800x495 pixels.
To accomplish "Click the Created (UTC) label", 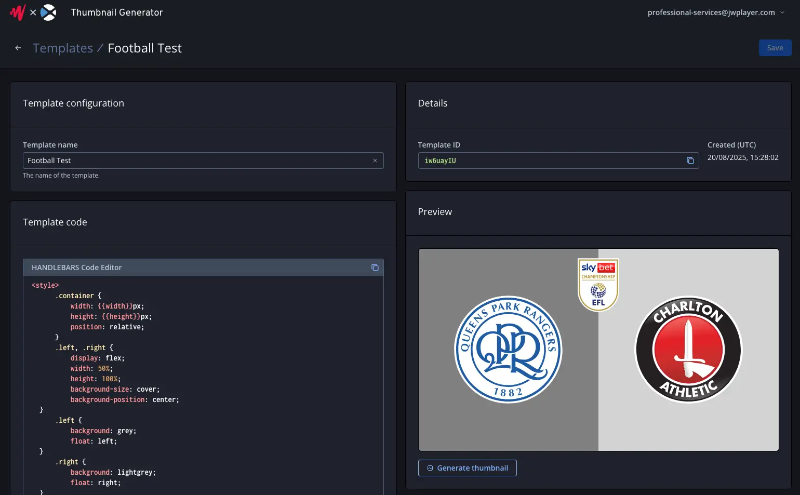I will click(731, 145).
